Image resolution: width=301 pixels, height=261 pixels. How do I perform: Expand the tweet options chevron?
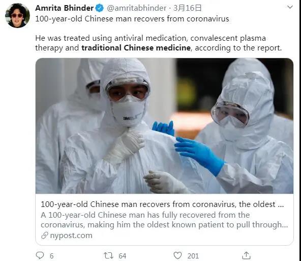point(290,7)
